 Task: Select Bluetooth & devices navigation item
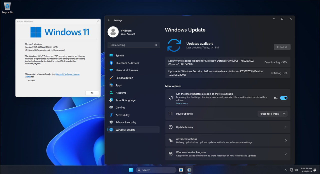[133, 63]
